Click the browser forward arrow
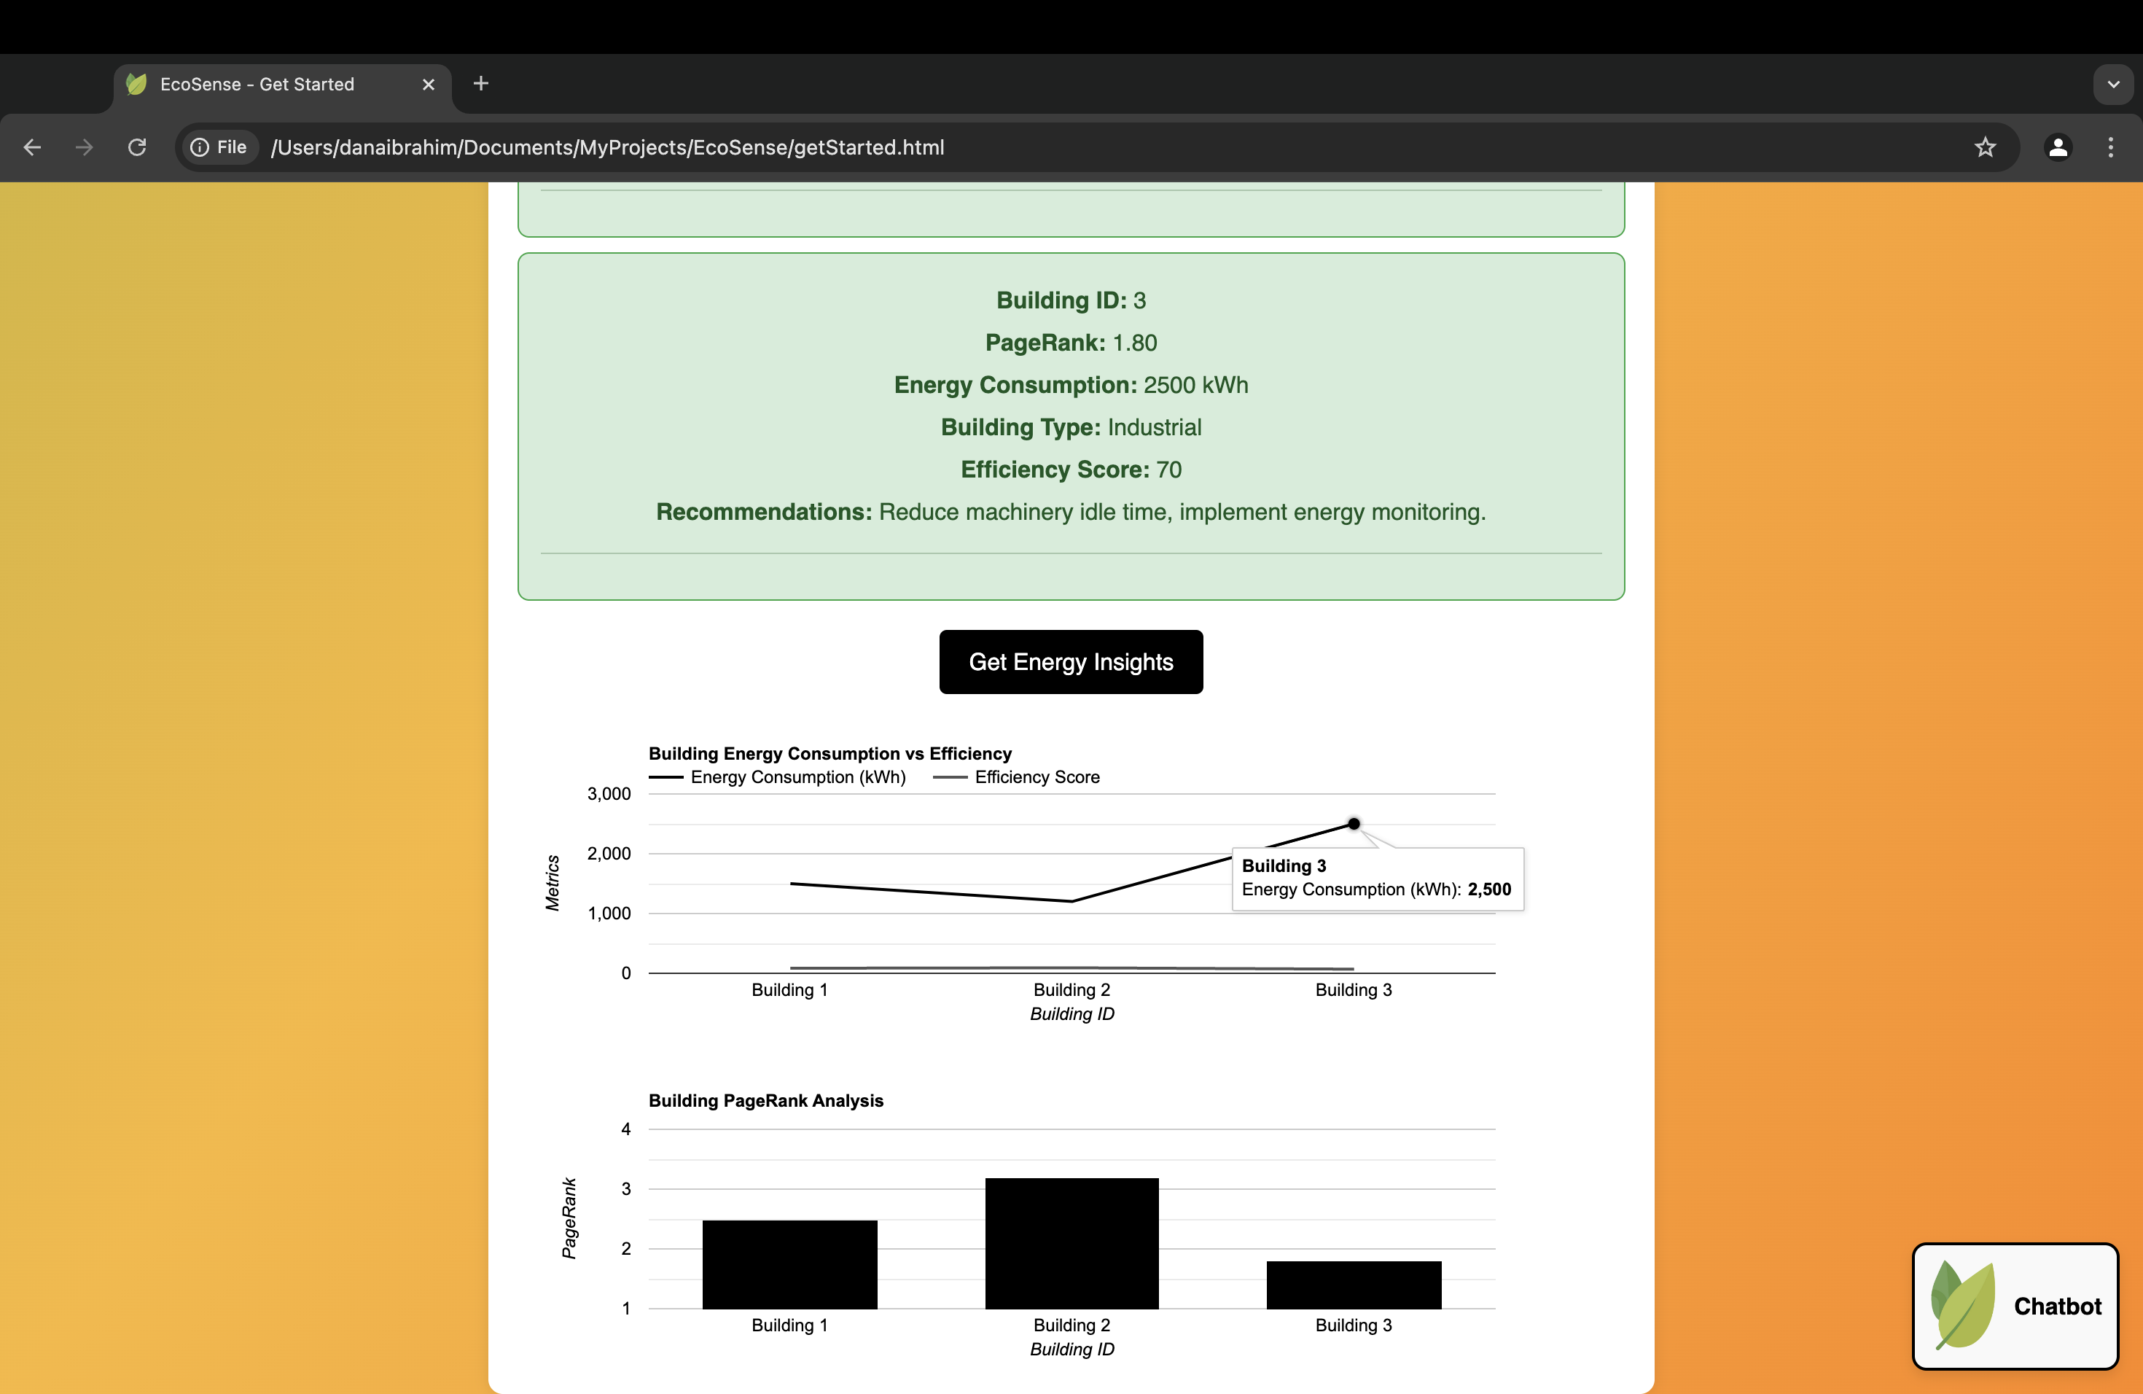 [85, 147]
